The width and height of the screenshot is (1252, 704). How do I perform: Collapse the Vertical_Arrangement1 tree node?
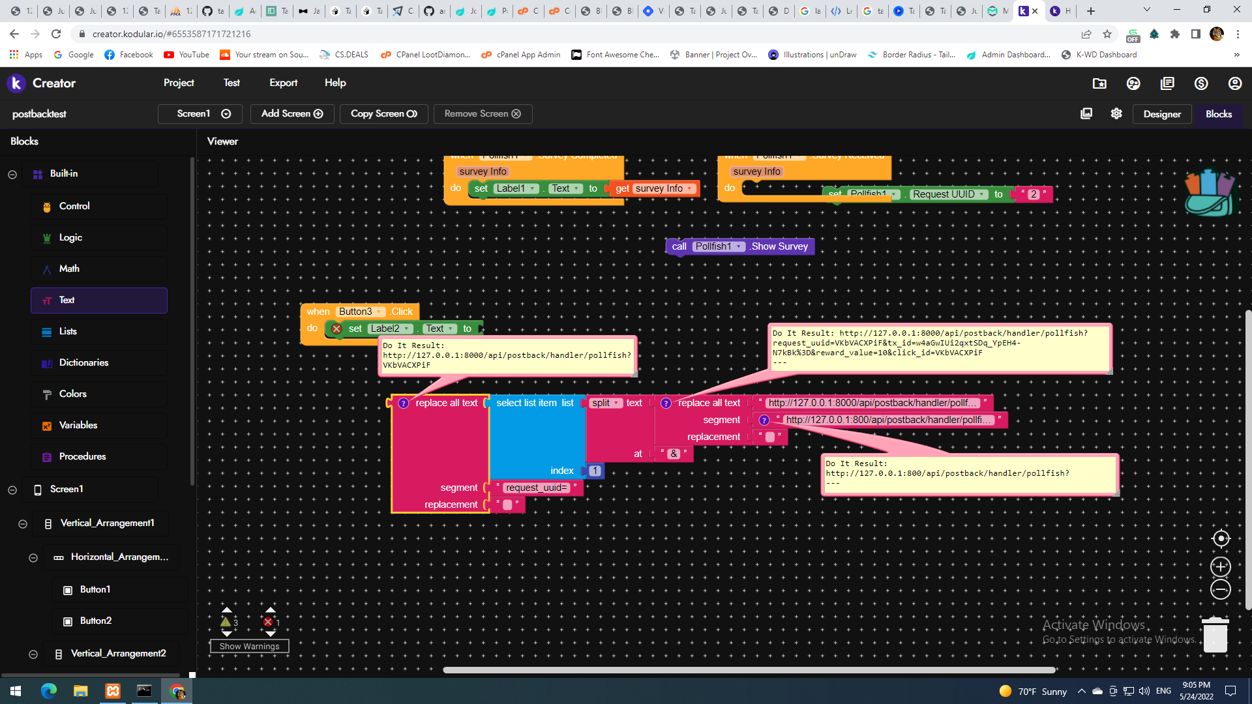coord(23,523)
